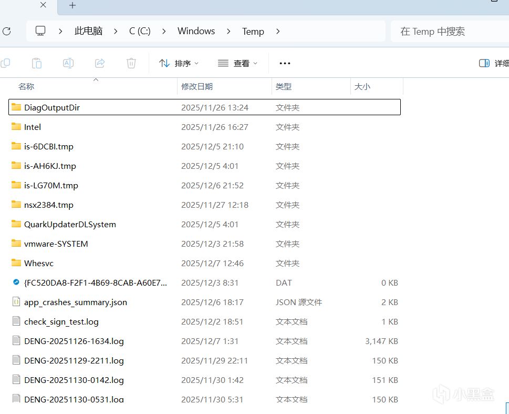Select file name DENG-20251126-1634.log

tap(74, 341)
